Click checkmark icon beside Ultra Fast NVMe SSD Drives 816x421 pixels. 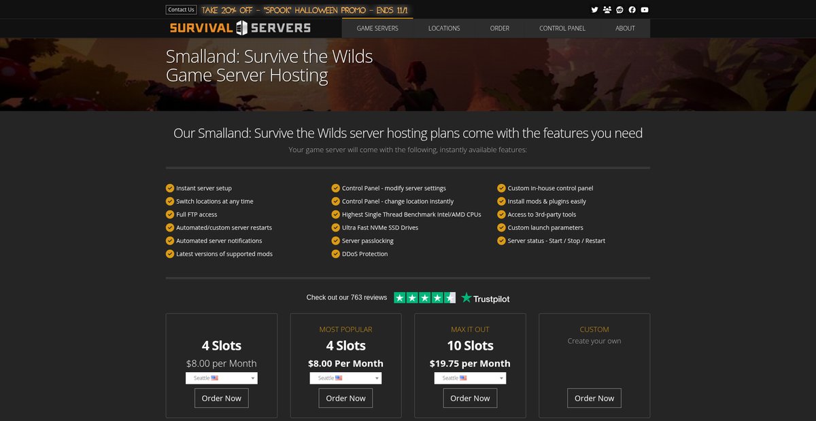click(336, 227)
